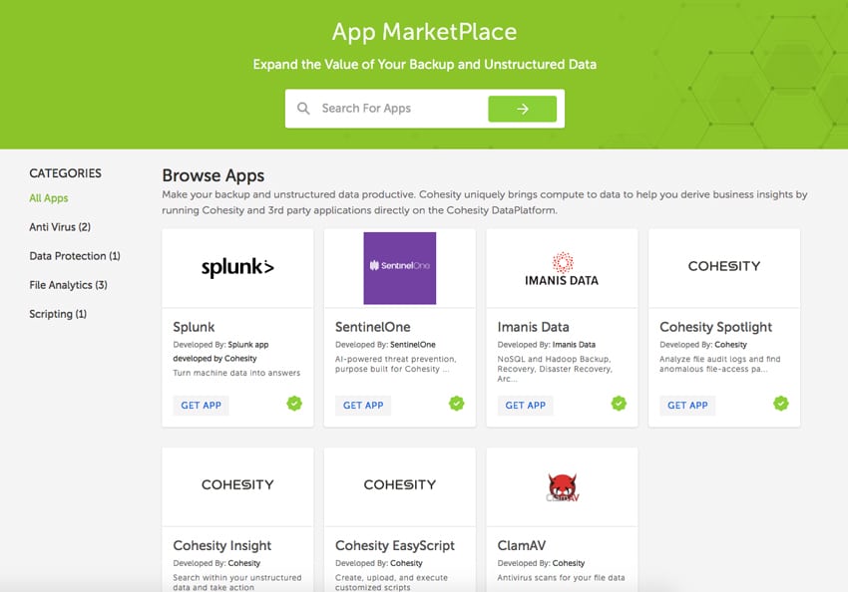Filter by File Analytics (3) category

point(68,285)
